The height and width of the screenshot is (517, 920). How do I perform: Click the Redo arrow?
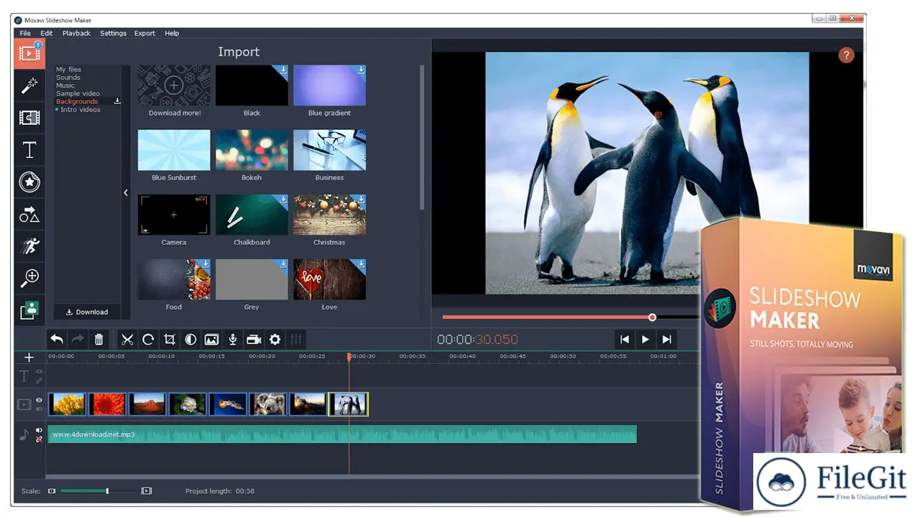tap(78, 340)
